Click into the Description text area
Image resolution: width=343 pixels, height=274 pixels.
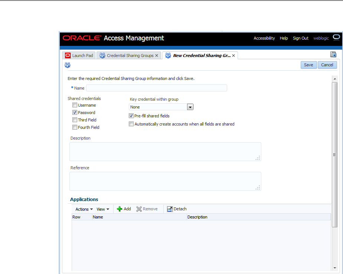[166, 151]
